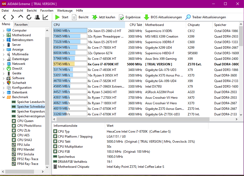Expand the Server tree node
The width and height of the screenshot is (244, 176).
coord(3,45)
